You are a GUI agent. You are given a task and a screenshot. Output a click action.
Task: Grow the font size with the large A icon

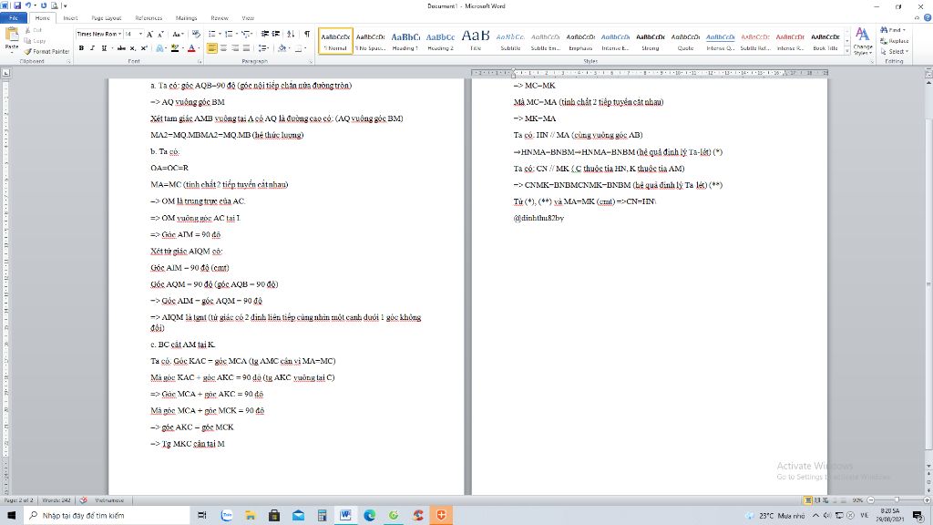[149, 35]
